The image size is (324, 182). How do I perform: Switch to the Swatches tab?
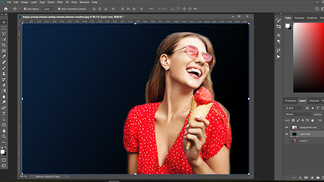point(299,18)
